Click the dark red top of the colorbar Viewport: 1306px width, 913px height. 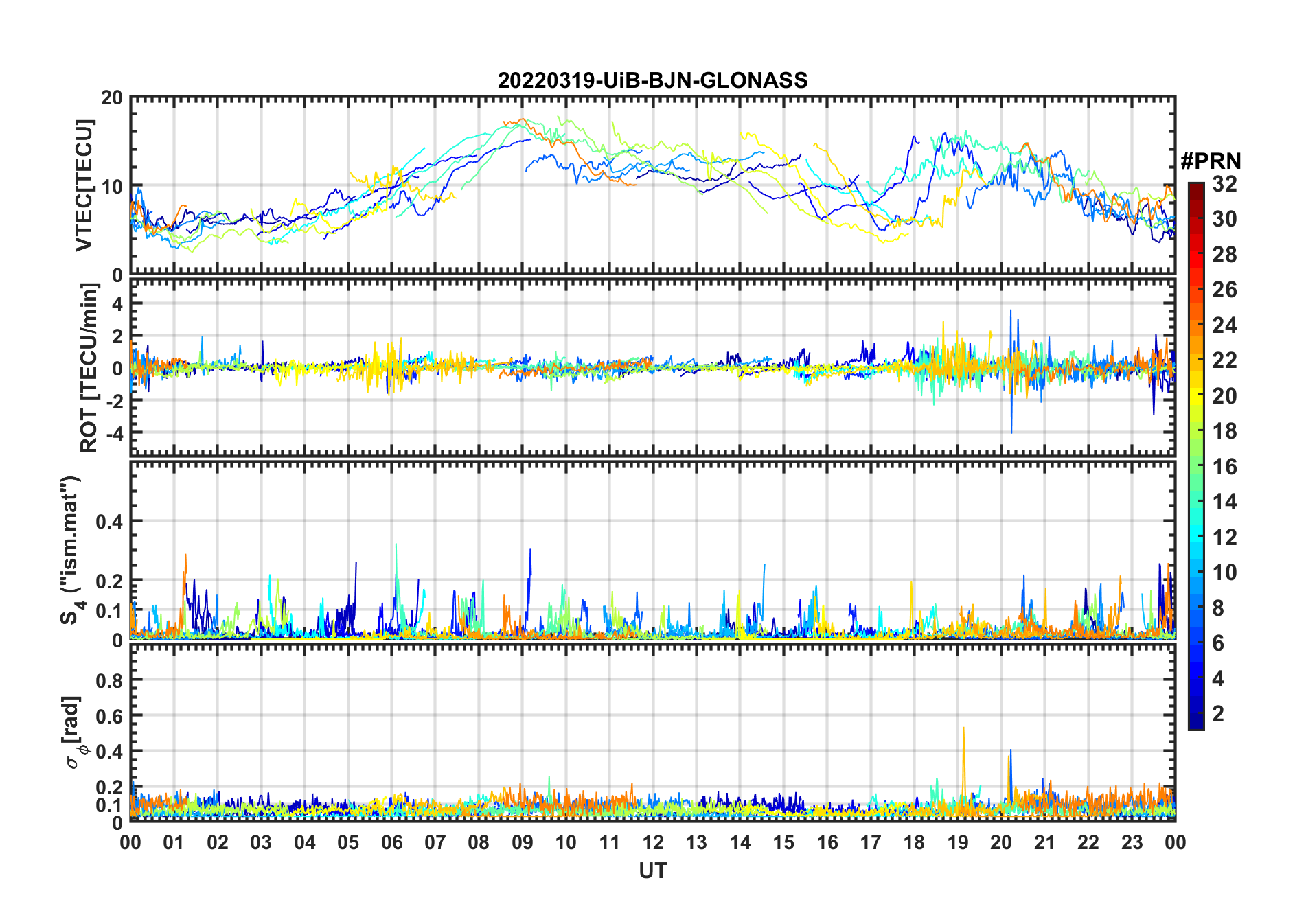click(x=1196, y=188)
